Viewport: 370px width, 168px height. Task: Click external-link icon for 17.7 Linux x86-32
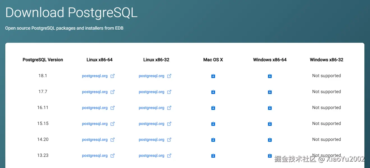coord(169,92)
